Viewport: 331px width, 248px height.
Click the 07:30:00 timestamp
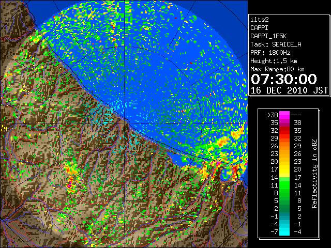click(284, 79)
